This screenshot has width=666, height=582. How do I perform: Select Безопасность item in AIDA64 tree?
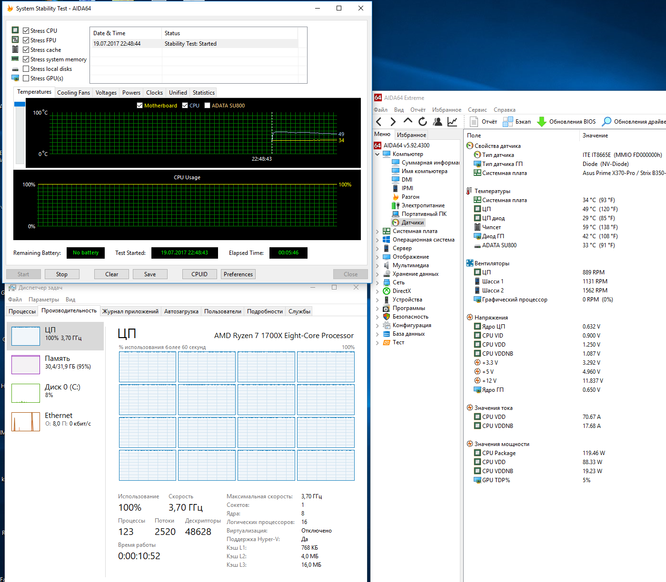pos(406,317)
